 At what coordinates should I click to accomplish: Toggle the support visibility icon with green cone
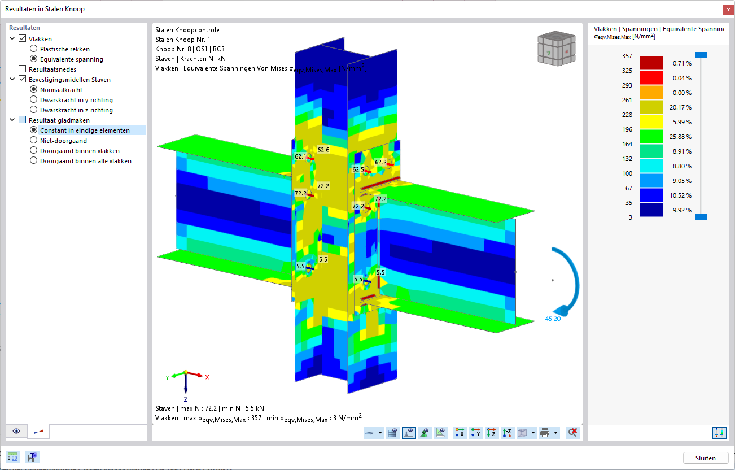pyautogui.click(x=425, y=433)
